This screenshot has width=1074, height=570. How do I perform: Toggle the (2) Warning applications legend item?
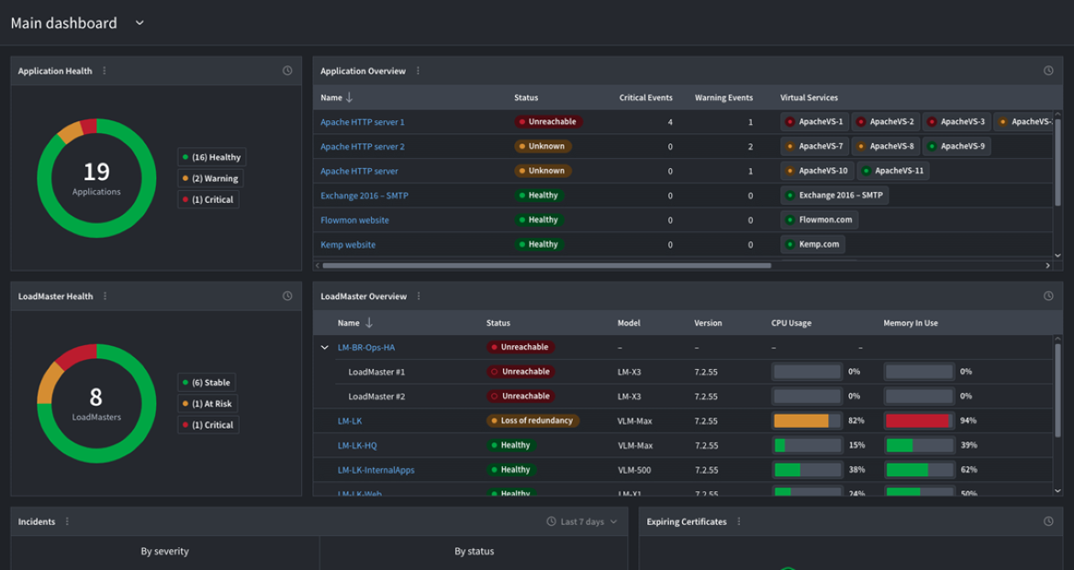pyautogui.click(x=209, y=179)
